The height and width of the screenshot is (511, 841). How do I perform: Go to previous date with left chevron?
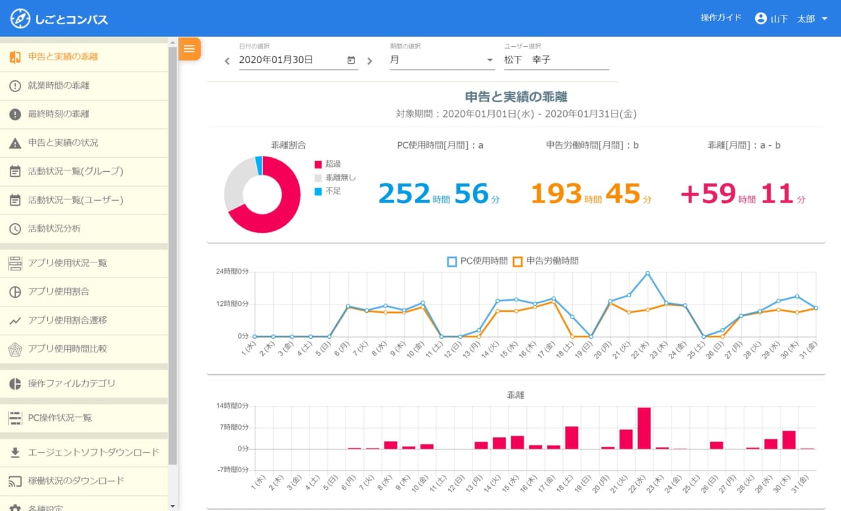pos(227,61)
